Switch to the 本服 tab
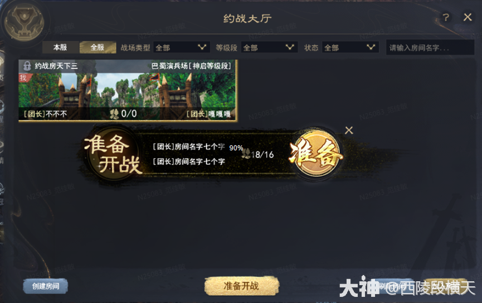 [x=60, y=47]
